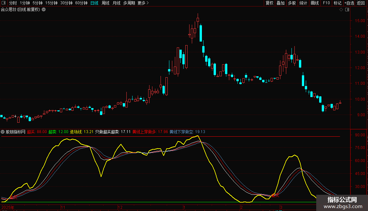Click the 2025年 date axis label
Image resolution: width=368 pixels, height=211 pixels.
(8, 207)
